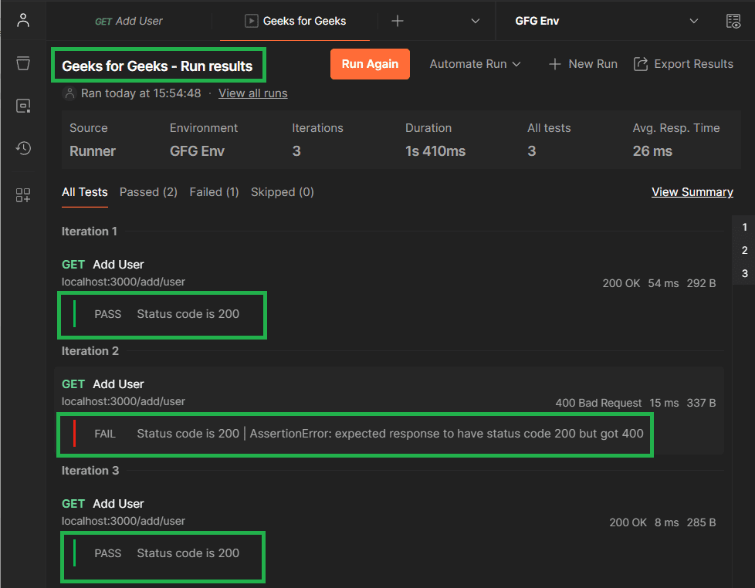755x588 pixels.
Task: Click the Avg. Resp. Time 26 ms value
Action: click(652, 151)
